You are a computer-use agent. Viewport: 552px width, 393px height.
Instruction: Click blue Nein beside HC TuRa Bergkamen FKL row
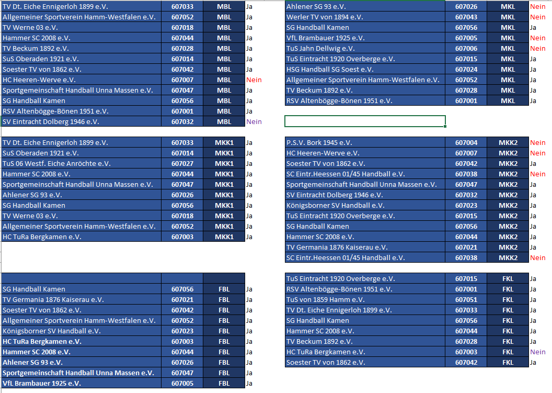pyautogui.click(x=537, y=352)
